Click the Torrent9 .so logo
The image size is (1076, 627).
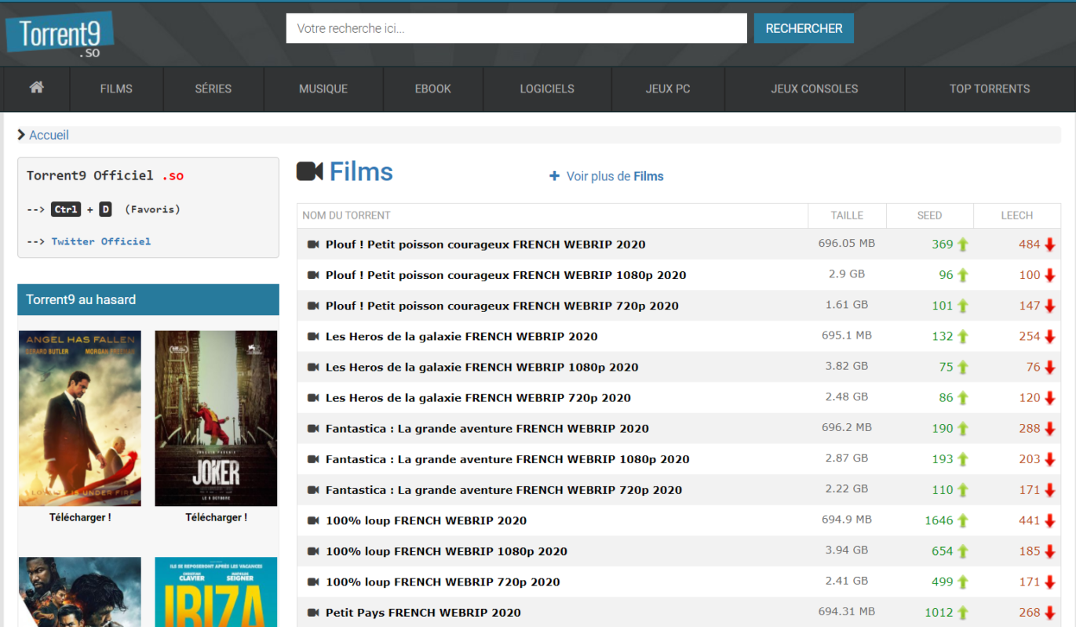(x=60, y=35)
